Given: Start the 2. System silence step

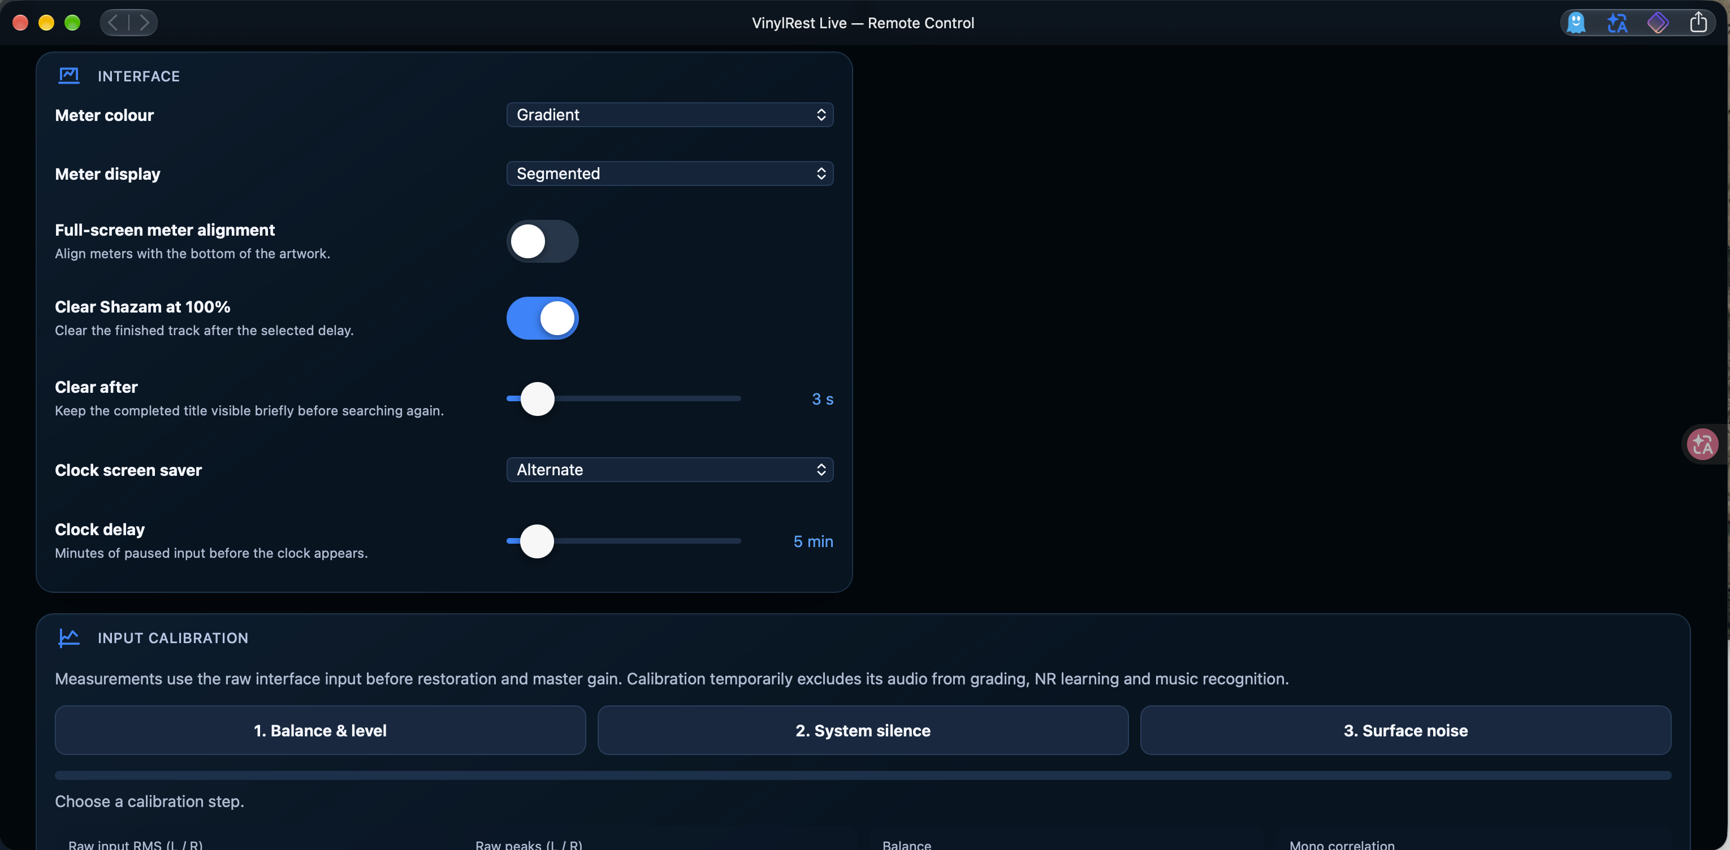Looking at the screenshot, I should [x=863, y=731].
